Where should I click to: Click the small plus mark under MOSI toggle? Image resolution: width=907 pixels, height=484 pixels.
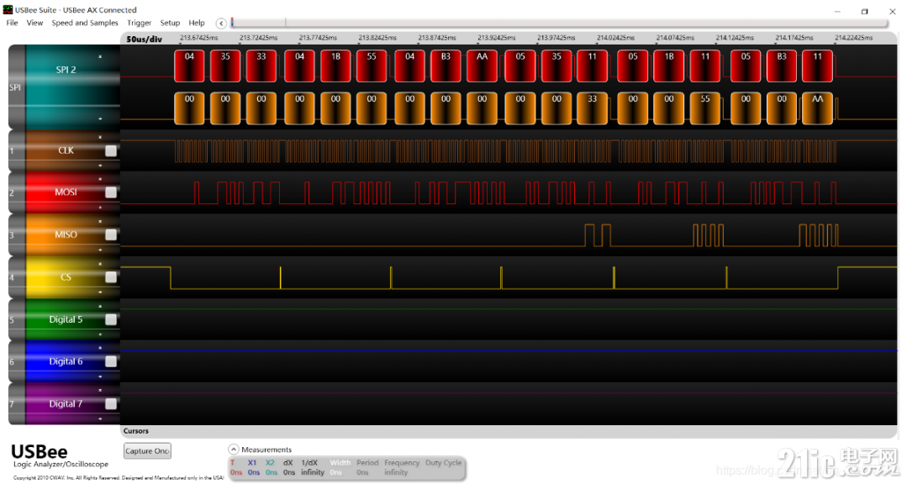pyautogui.click(x=100, y=208)
